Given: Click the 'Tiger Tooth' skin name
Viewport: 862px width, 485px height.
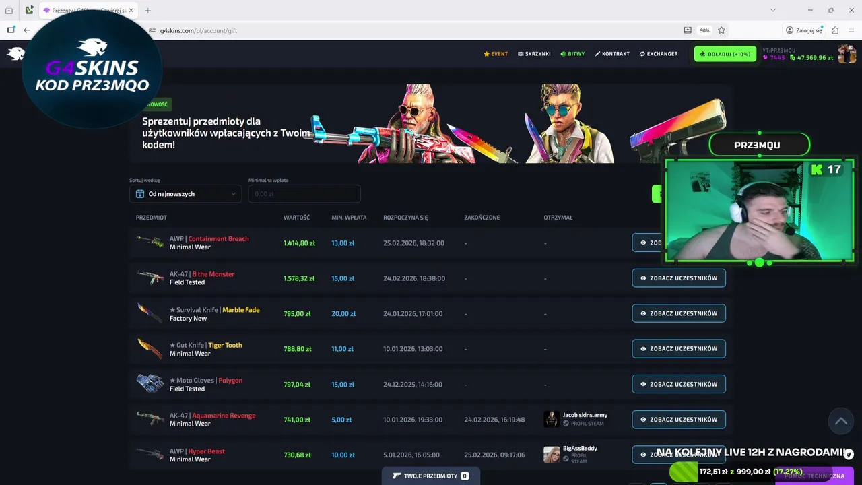Looking at the screenshot, I should coord(225,345).
